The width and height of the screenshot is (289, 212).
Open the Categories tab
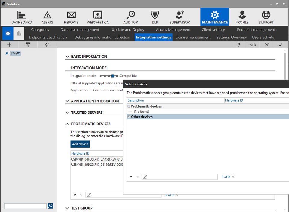[40, 30]
